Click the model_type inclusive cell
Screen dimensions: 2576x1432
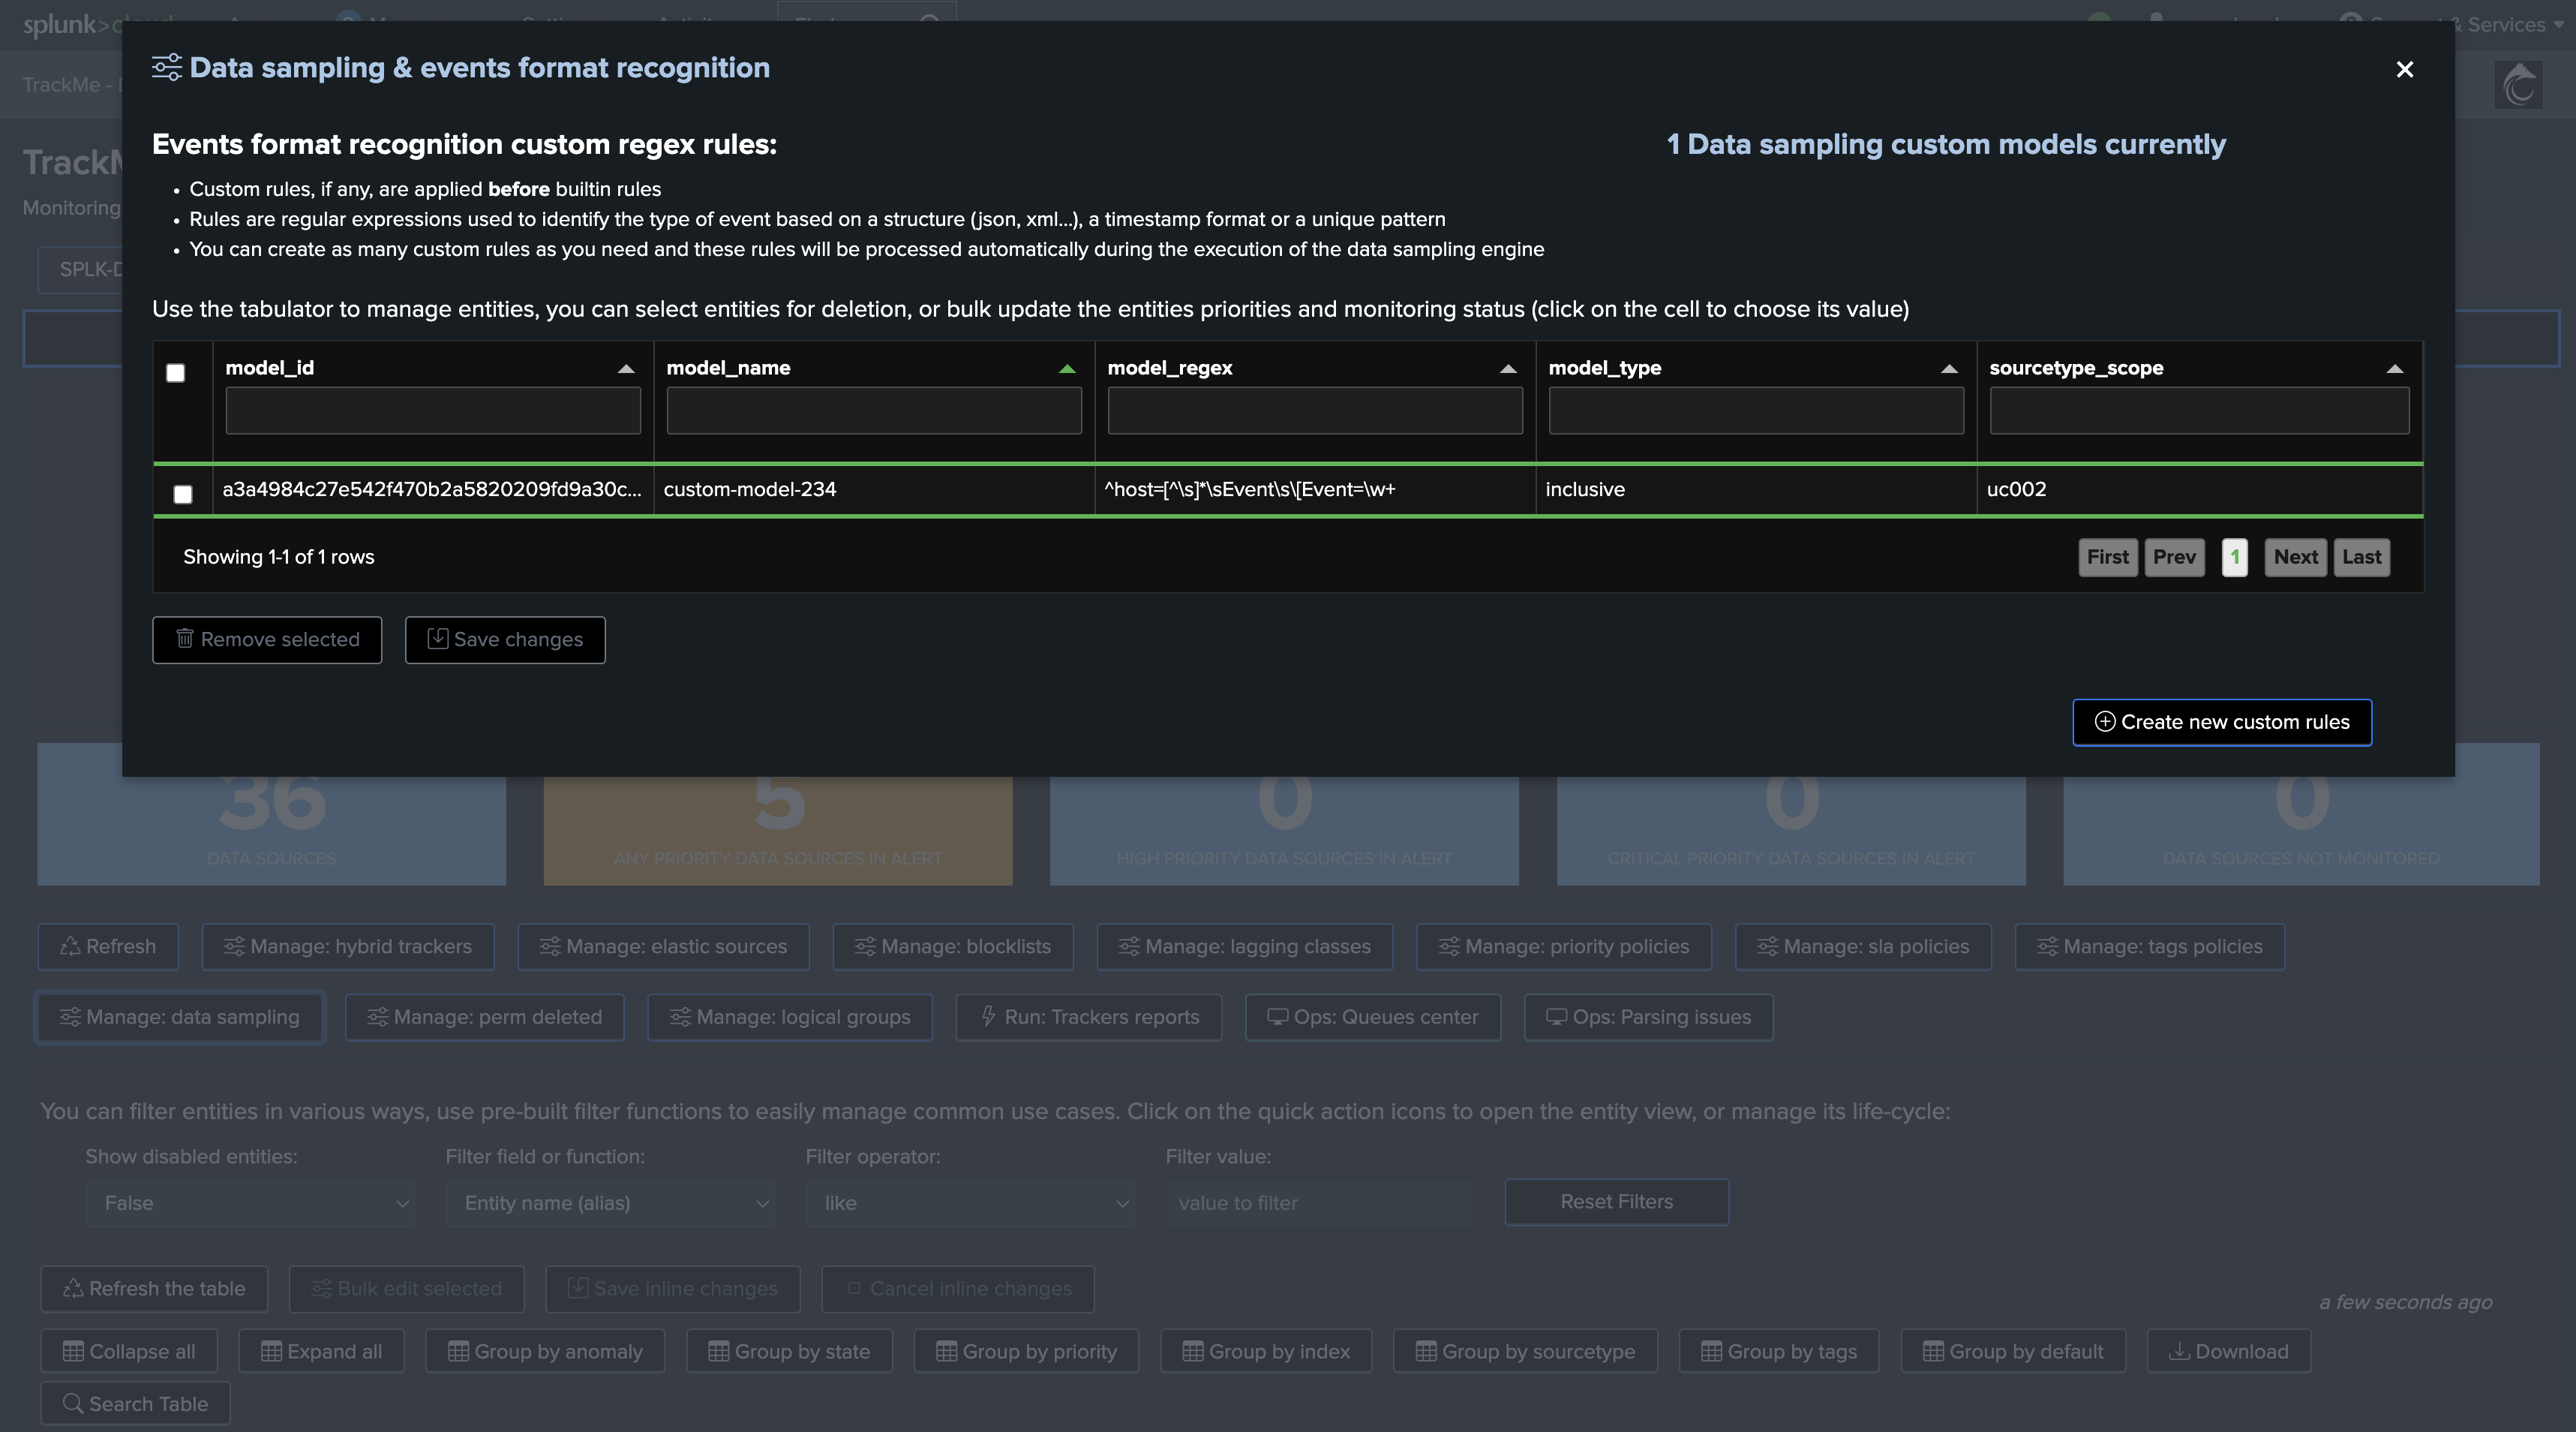point(1585,489)
